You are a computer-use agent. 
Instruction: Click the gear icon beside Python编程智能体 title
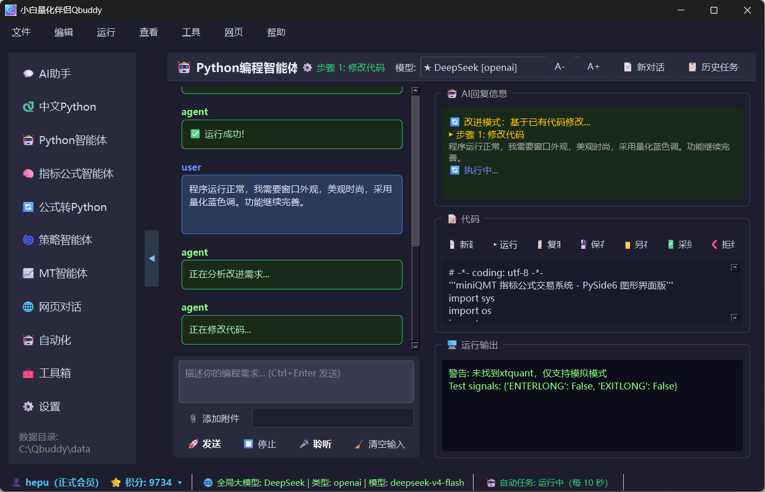point(307,67)
